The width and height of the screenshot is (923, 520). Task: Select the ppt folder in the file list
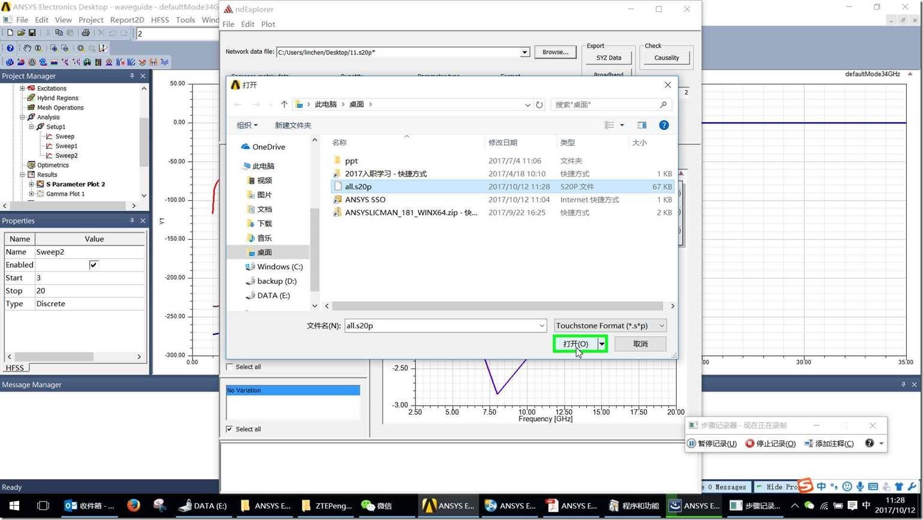tap(352, 161)
